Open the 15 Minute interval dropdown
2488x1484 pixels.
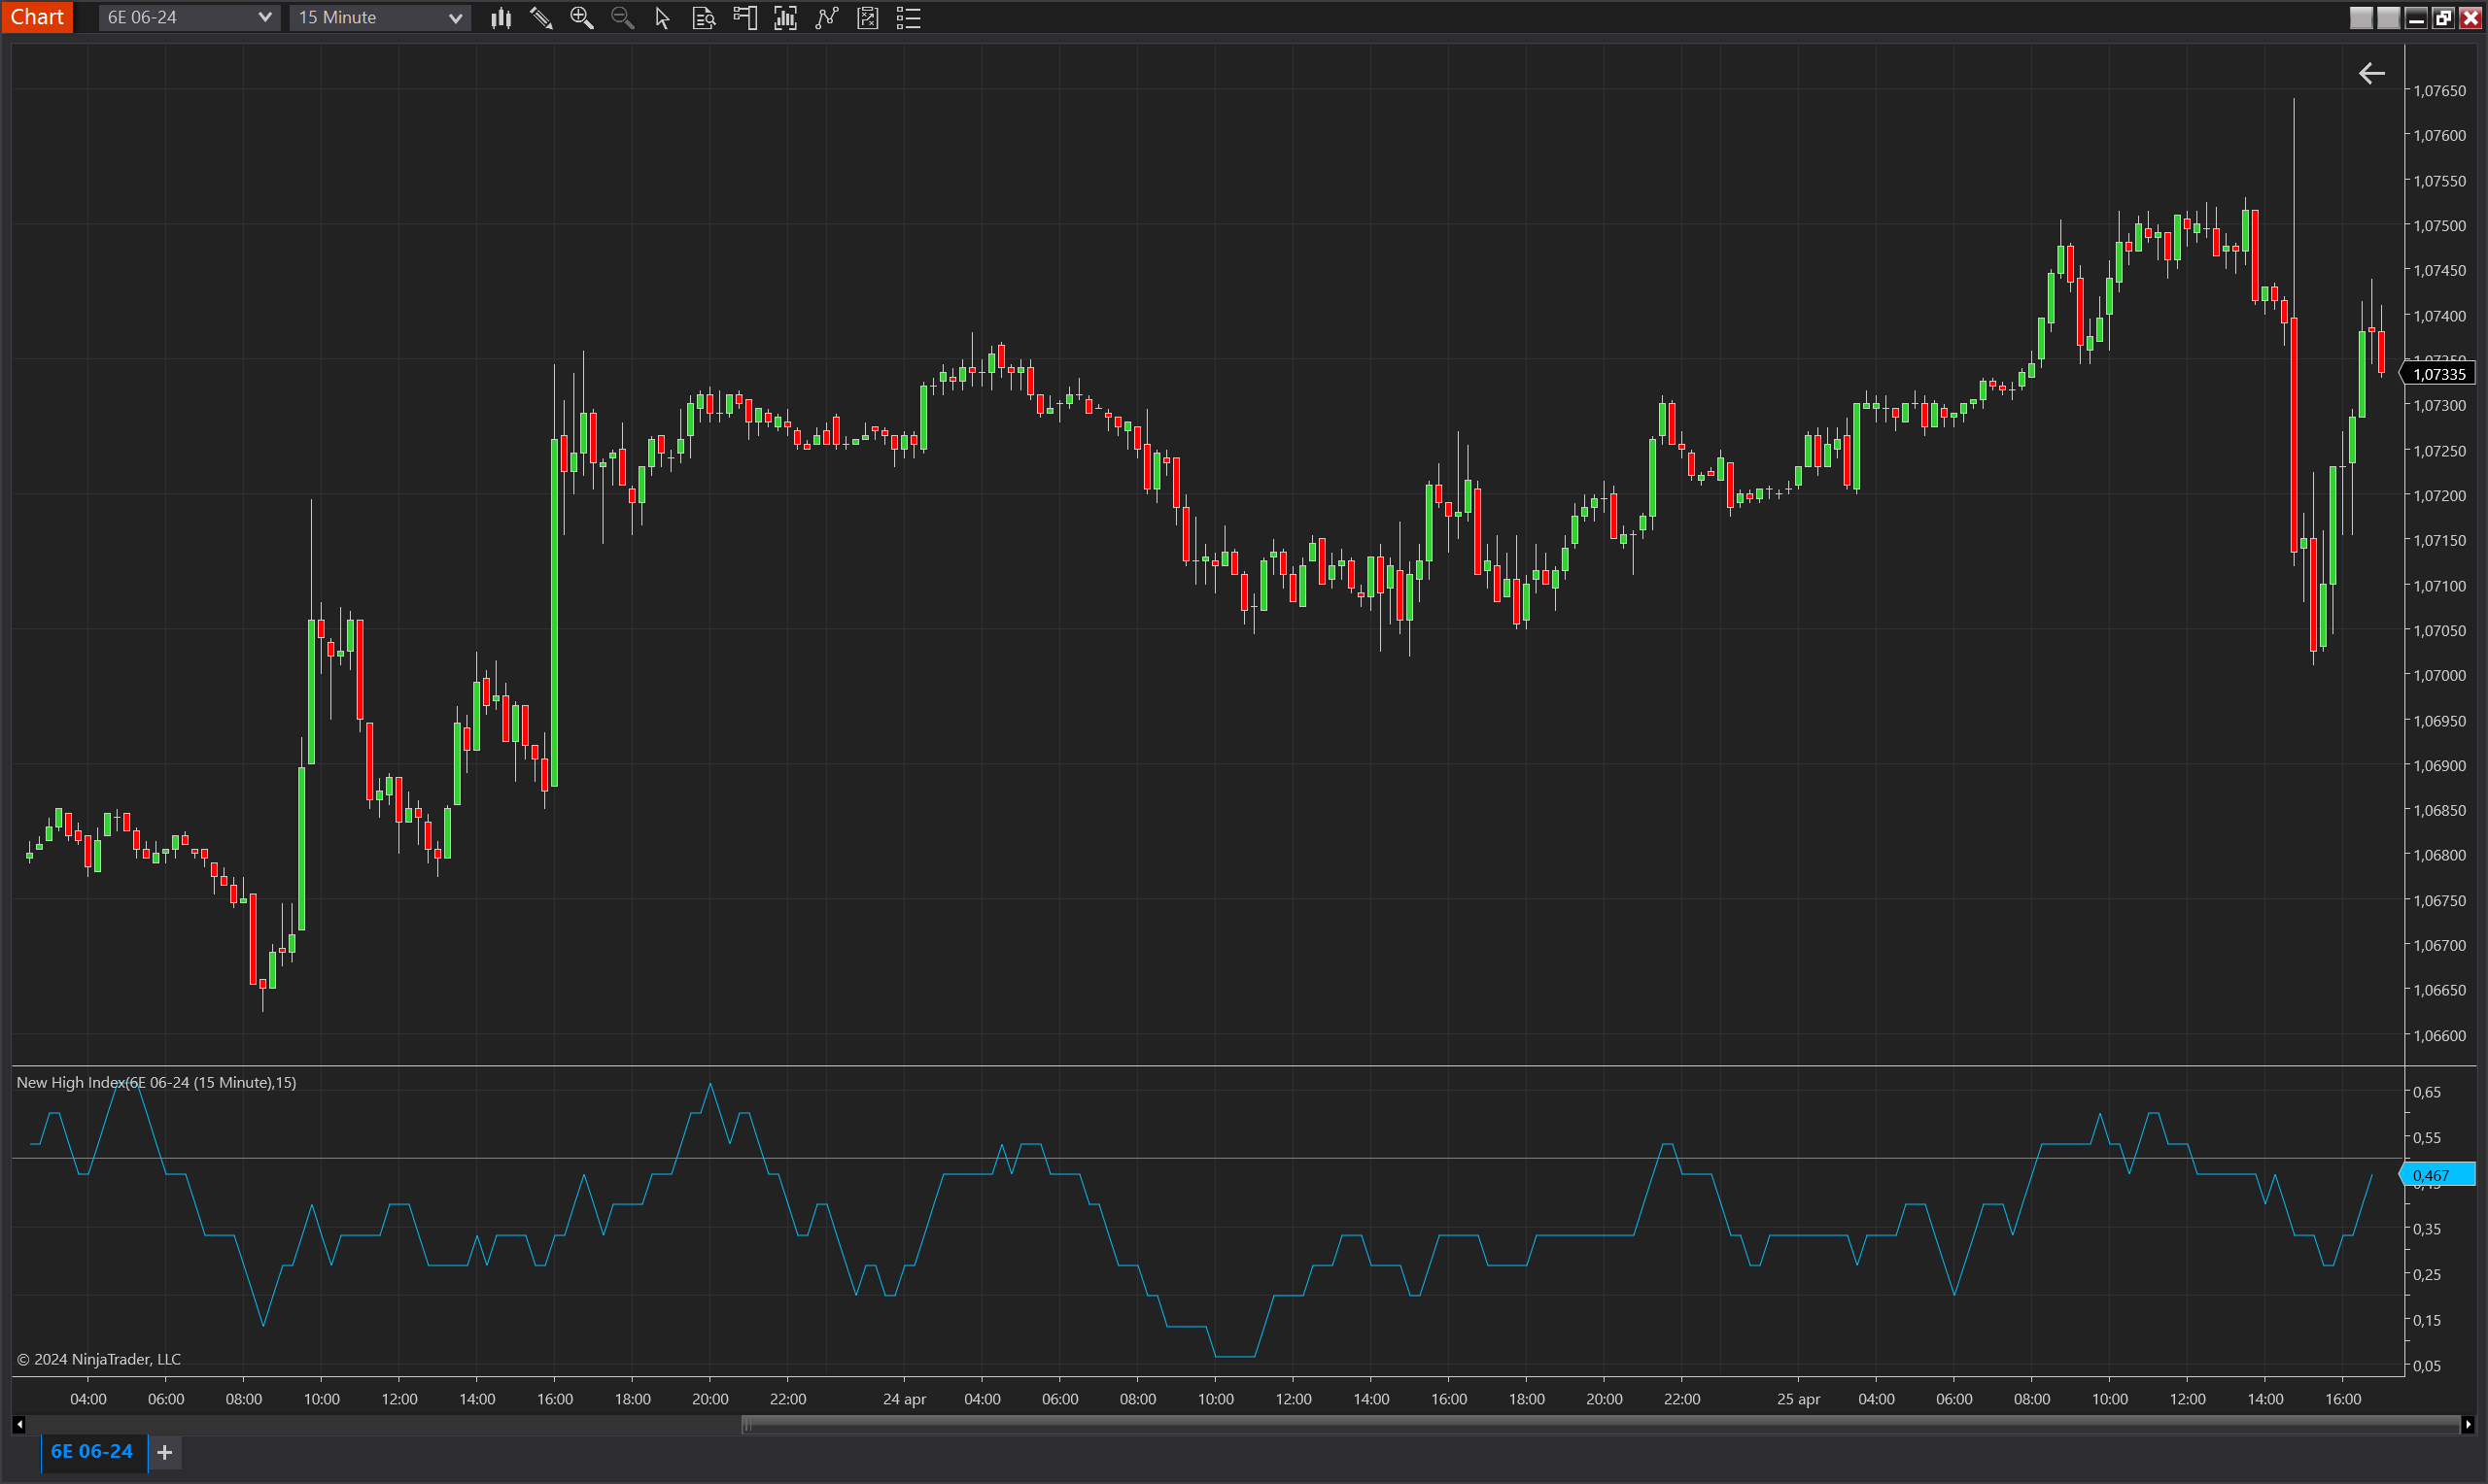(379, 17)
